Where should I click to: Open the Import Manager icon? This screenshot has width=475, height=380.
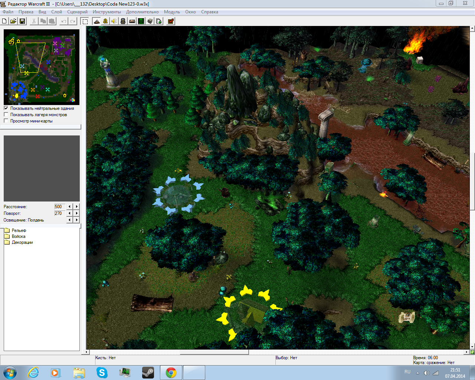pos(159,21)
